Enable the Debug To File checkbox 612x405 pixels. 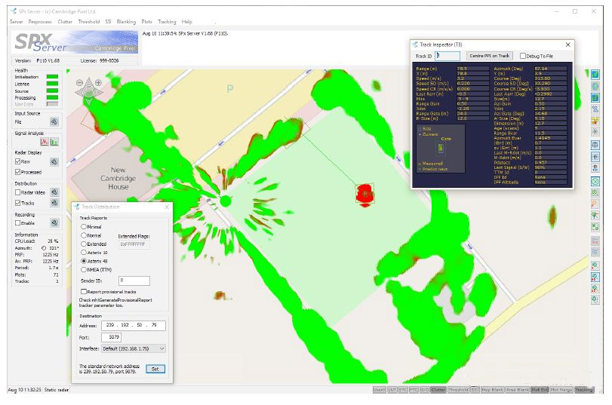[x=523, y=56]
